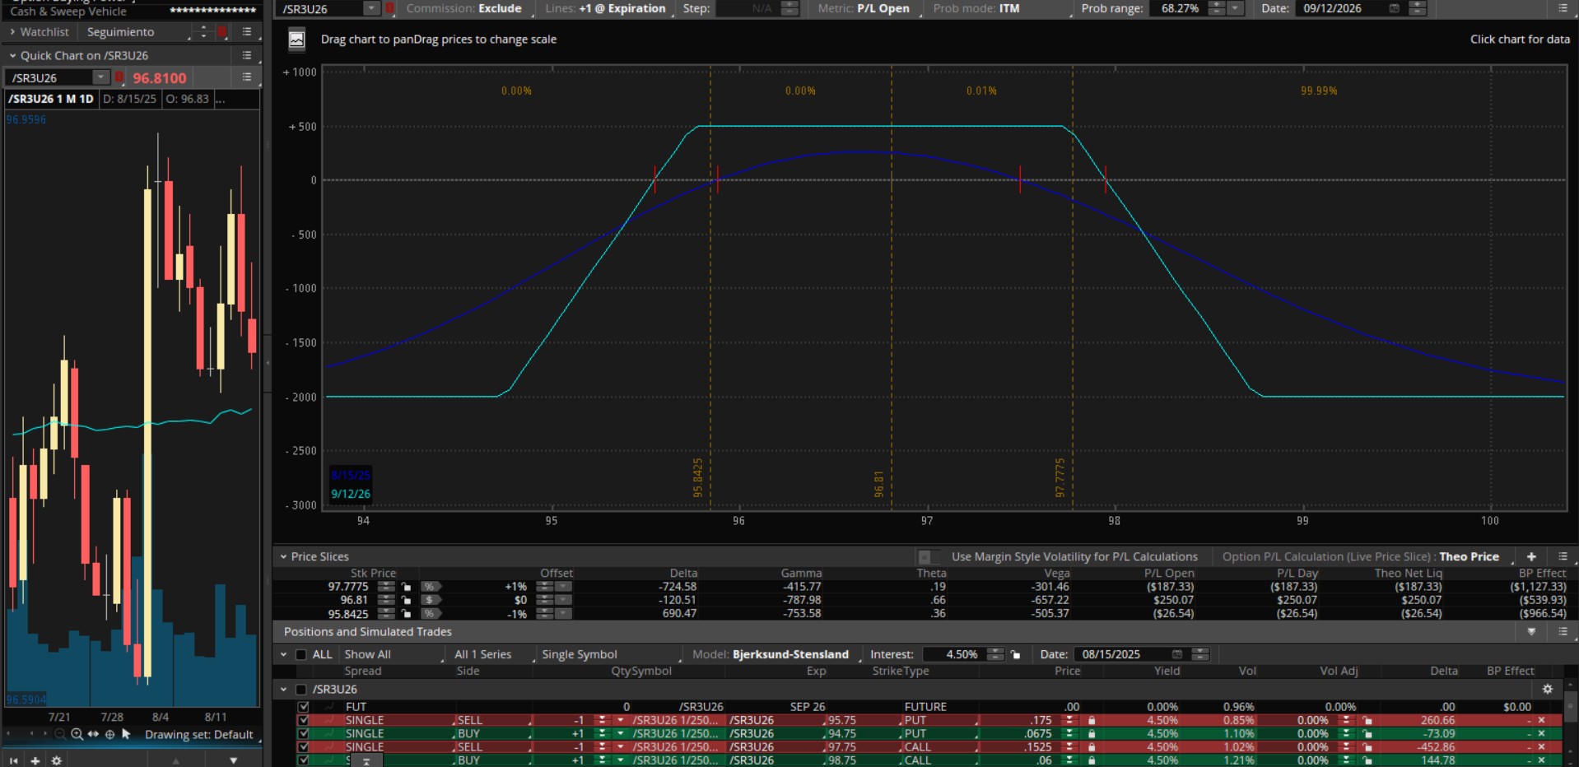The width and height of the screenshot is (1579, 767).
Task: Click the chart snapshot image icon
Action: tap(296, 40)
